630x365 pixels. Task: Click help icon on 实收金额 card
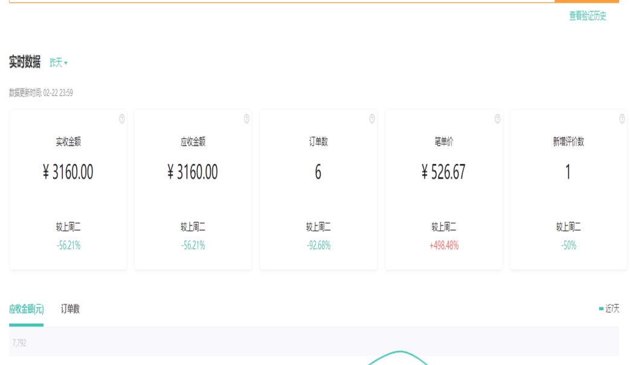click(121, 119)
